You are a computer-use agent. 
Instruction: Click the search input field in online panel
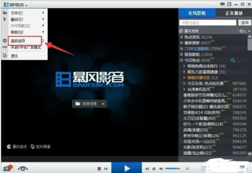(x=208, y=23)
